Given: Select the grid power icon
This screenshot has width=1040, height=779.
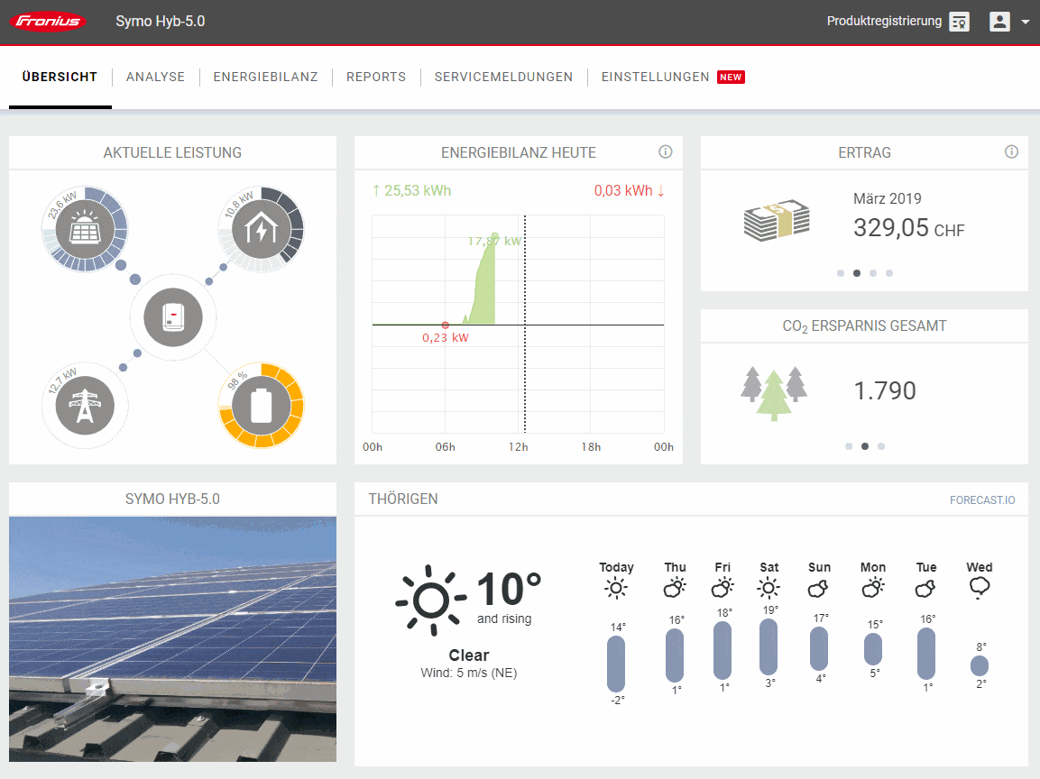Looking at the screenshot, I should 85,406.
